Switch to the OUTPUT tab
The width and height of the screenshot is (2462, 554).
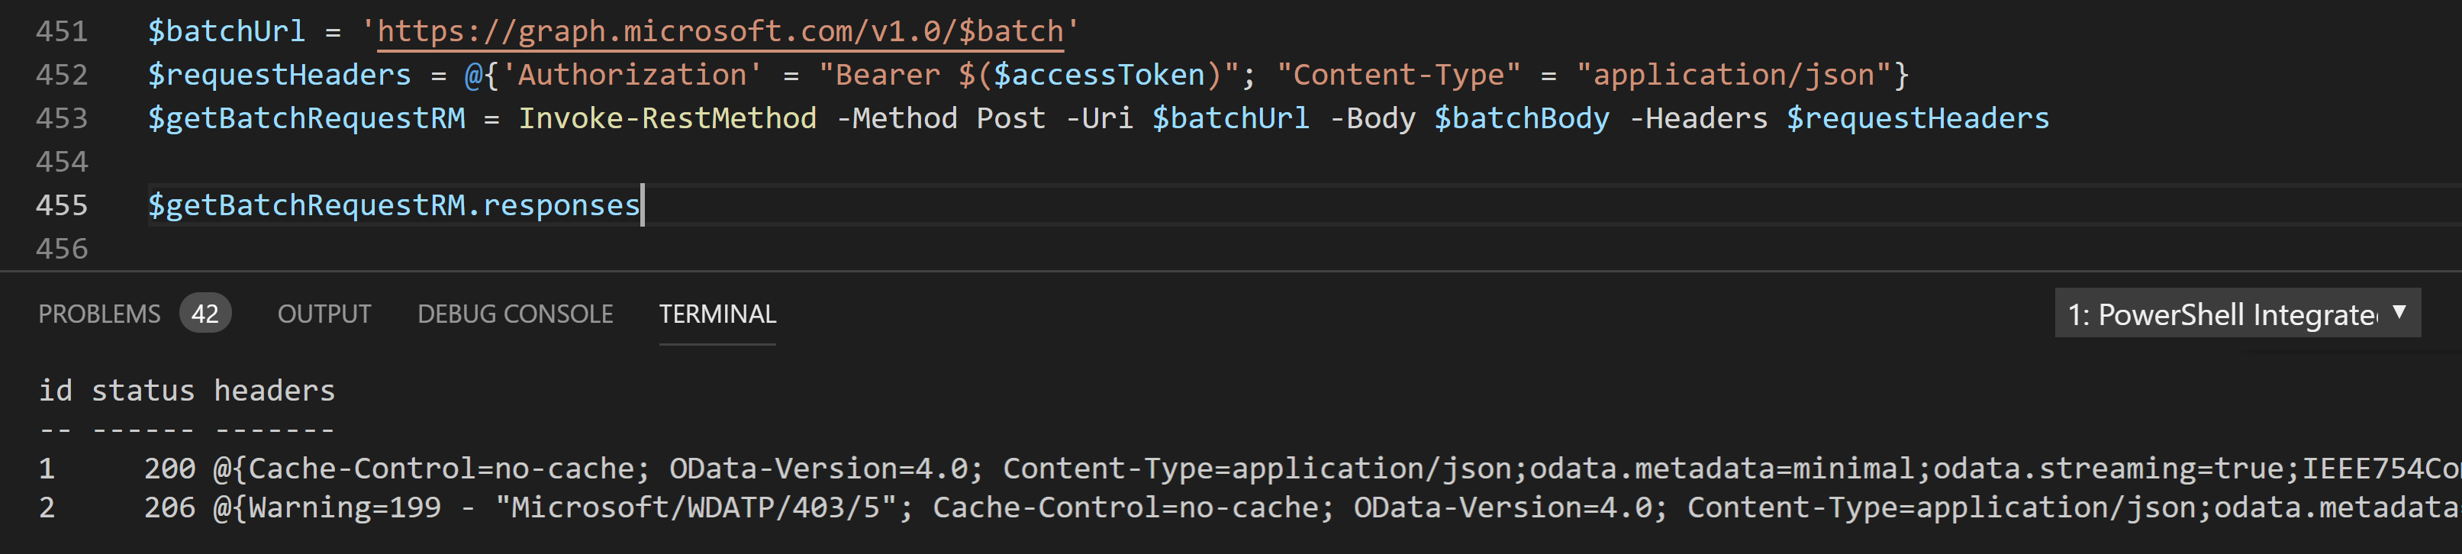324,314
